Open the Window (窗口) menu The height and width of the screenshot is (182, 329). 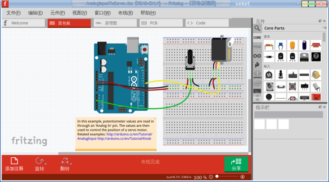click(x=103, y=13)
